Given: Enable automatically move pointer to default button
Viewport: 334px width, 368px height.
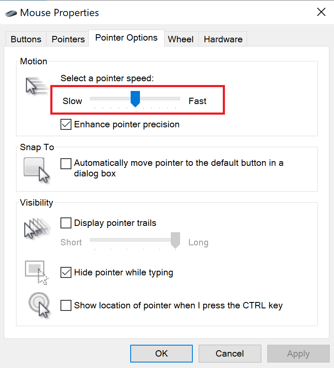Looking at the screenshot, I should pyautogui.click(x=66, y=163).
